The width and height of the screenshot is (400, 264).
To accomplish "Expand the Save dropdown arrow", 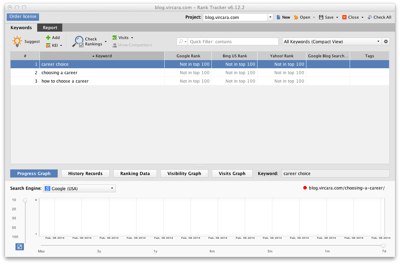I will pyautogui.click(x=337, y=17).
